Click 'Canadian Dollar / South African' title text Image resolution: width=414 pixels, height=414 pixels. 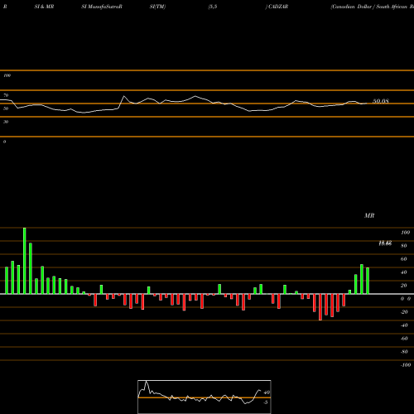click(x=369, y=7)
